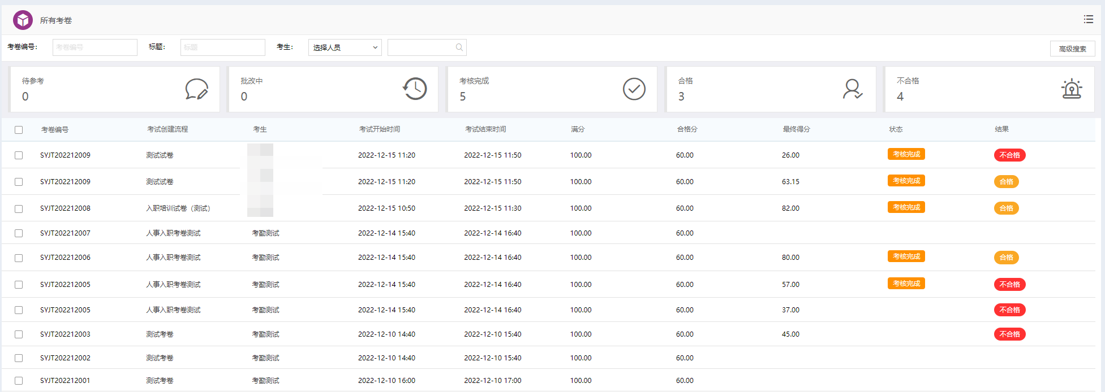Check the box for row SYJT202212007

19,233
